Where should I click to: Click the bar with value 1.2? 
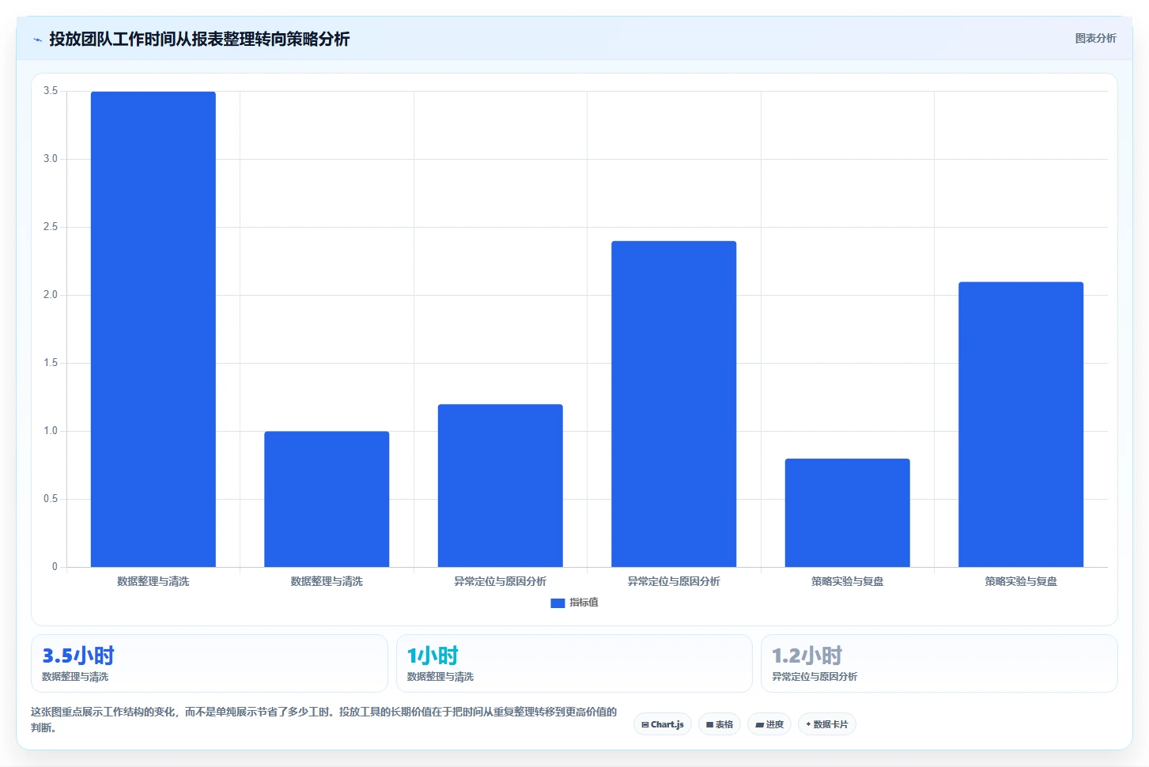[501, 486]
